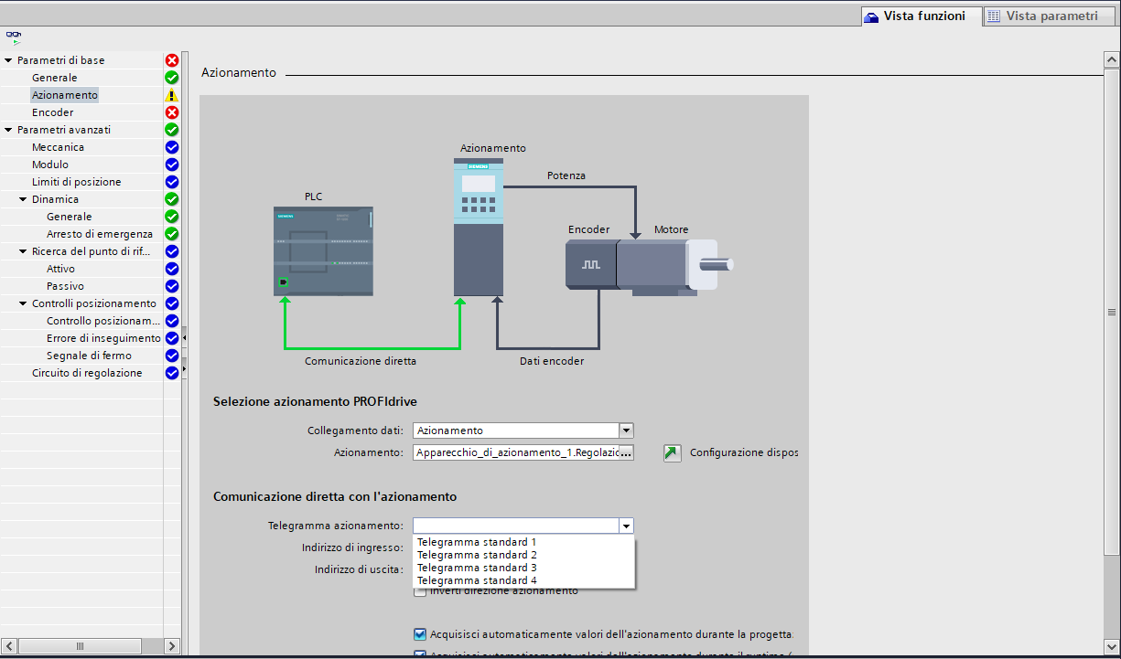1121x659 pixels.
Task: Click the navigation tree horizontal scrollbar
Action: coord(81,646)
